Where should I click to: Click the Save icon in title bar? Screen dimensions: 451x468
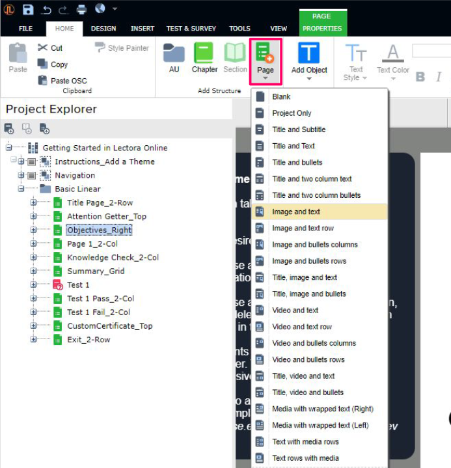point(28,9)
